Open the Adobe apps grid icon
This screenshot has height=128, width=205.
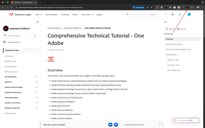(180, 14)
